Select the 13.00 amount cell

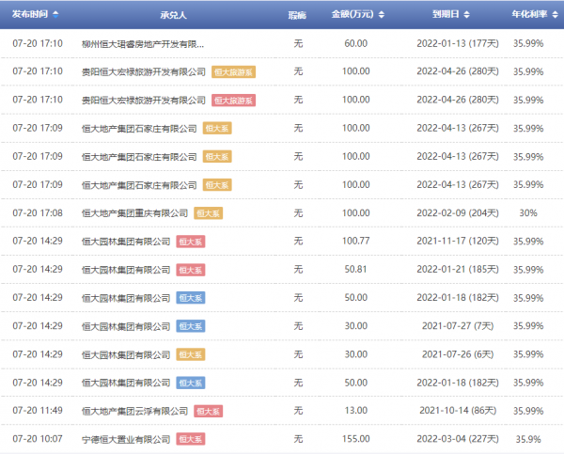[355, 411]
